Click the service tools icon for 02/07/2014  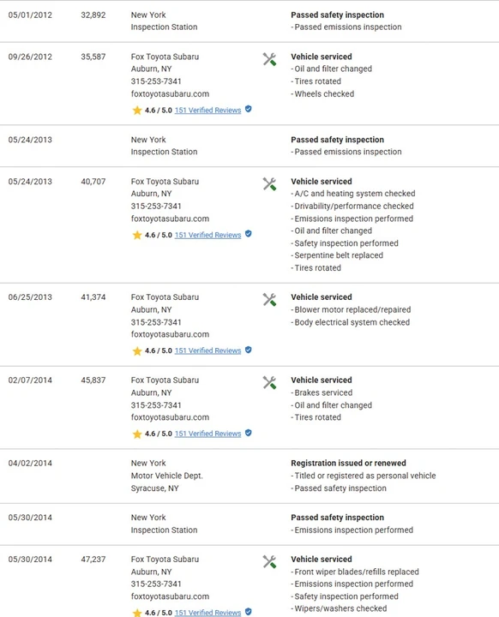tap(269, 383)
